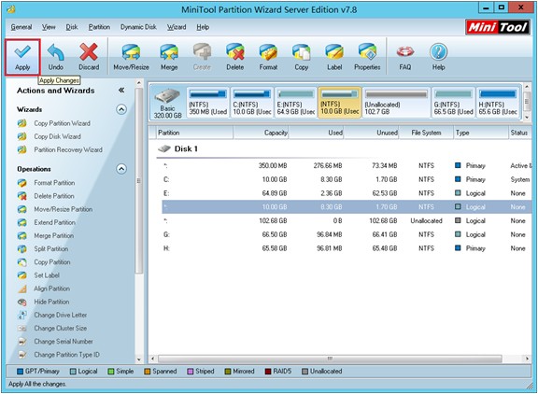Sort by the Capacity column header
This screenshot has height=394, width=538.
[262, 133]
